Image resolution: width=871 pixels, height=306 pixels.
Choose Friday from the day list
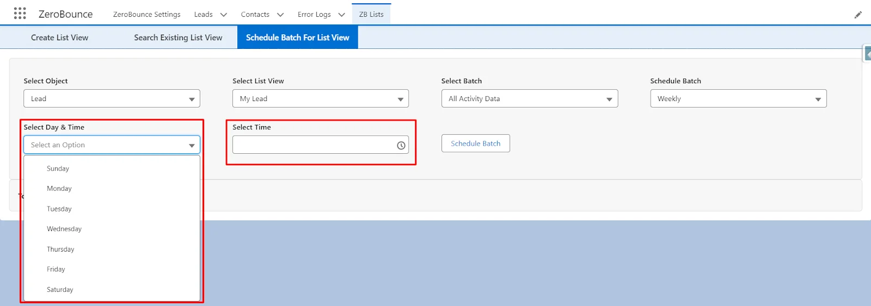56,269
